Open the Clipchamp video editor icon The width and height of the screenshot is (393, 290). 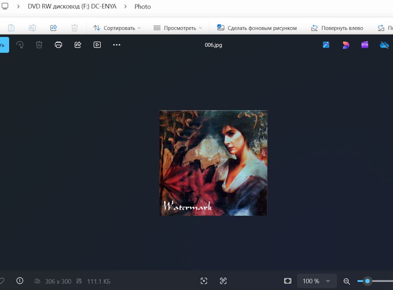click(365, 45)
